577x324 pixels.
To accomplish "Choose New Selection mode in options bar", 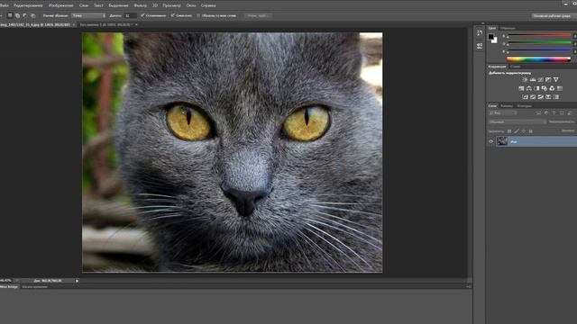I will pos(10,15).
